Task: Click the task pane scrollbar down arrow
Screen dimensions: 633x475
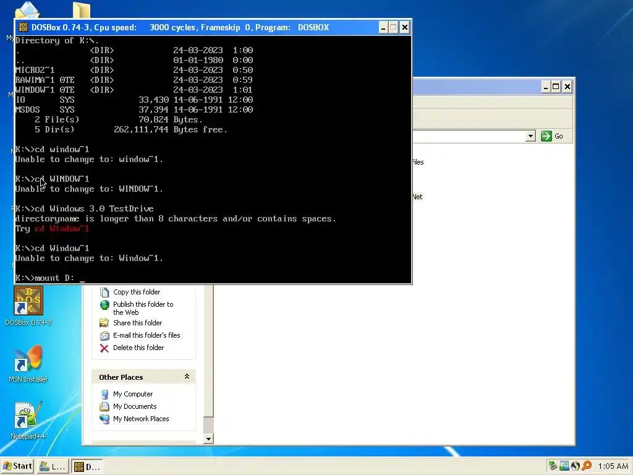Action: pos(208,439)
